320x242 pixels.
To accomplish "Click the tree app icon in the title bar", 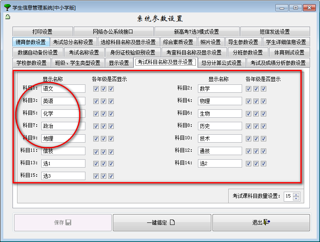I will pos(7,7).
